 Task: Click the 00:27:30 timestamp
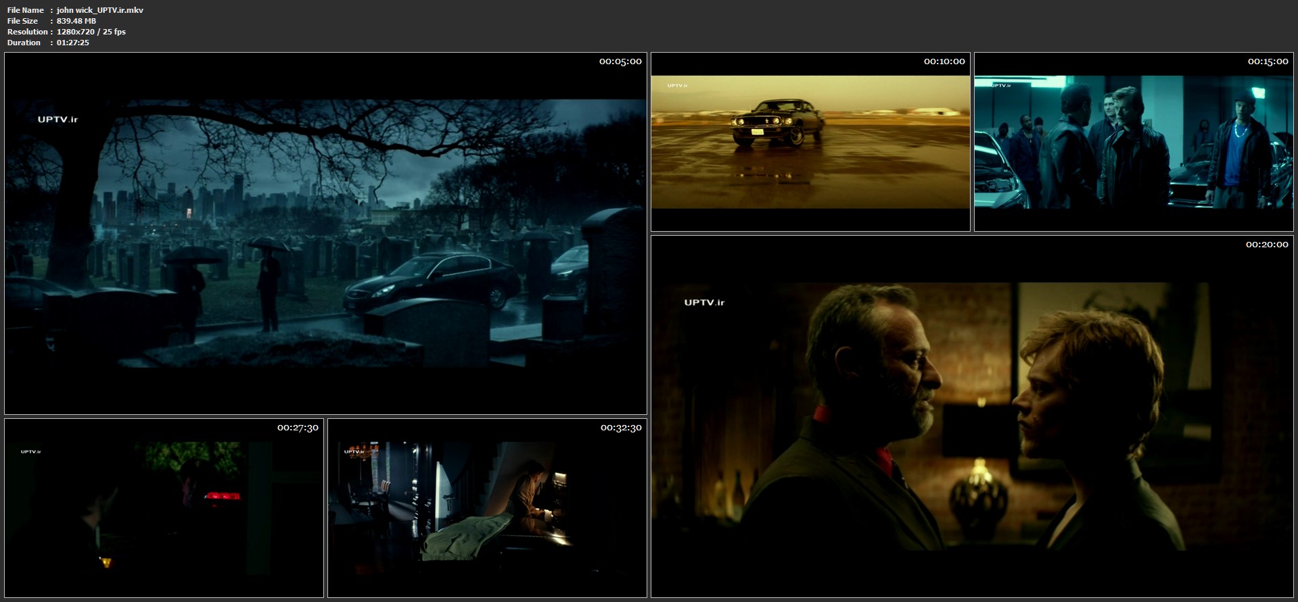click(x=298, y=428)
